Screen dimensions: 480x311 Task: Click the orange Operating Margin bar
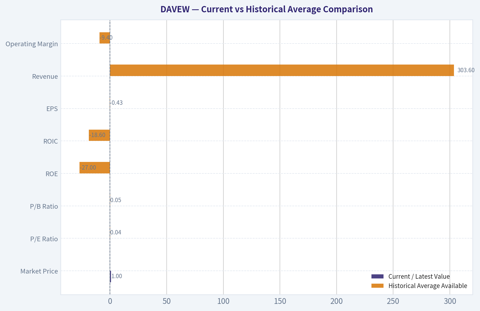click(105, 38)
